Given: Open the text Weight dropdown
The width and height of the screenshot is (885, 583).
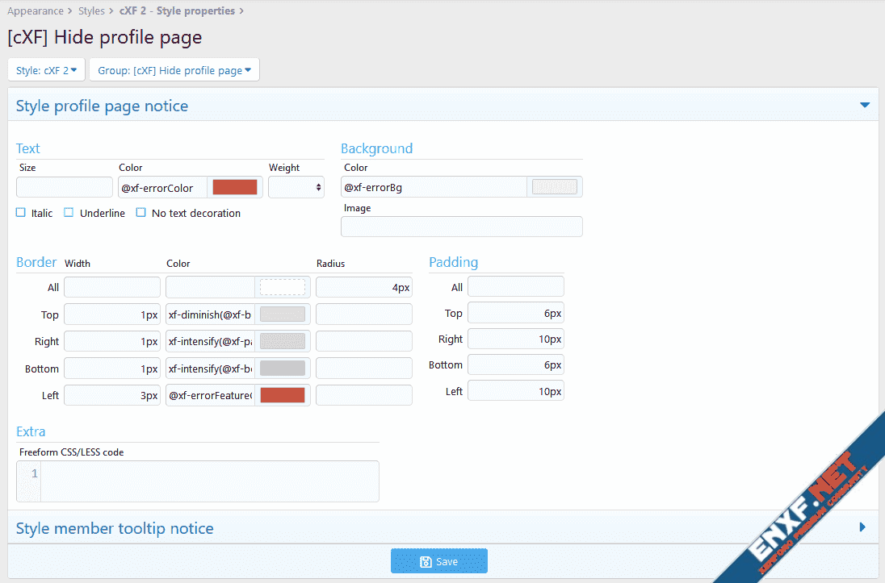Looking at the screenshot, I should [296, 187].
